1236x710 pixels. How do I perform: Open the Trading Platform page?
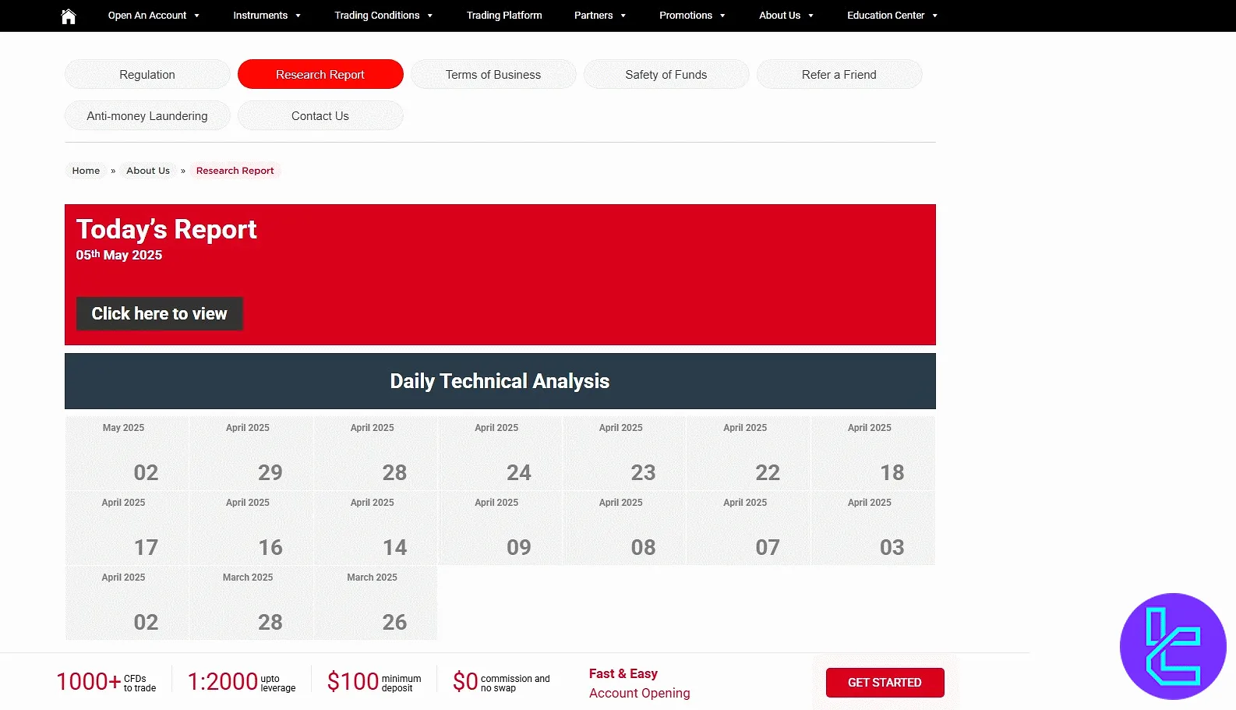504,16
